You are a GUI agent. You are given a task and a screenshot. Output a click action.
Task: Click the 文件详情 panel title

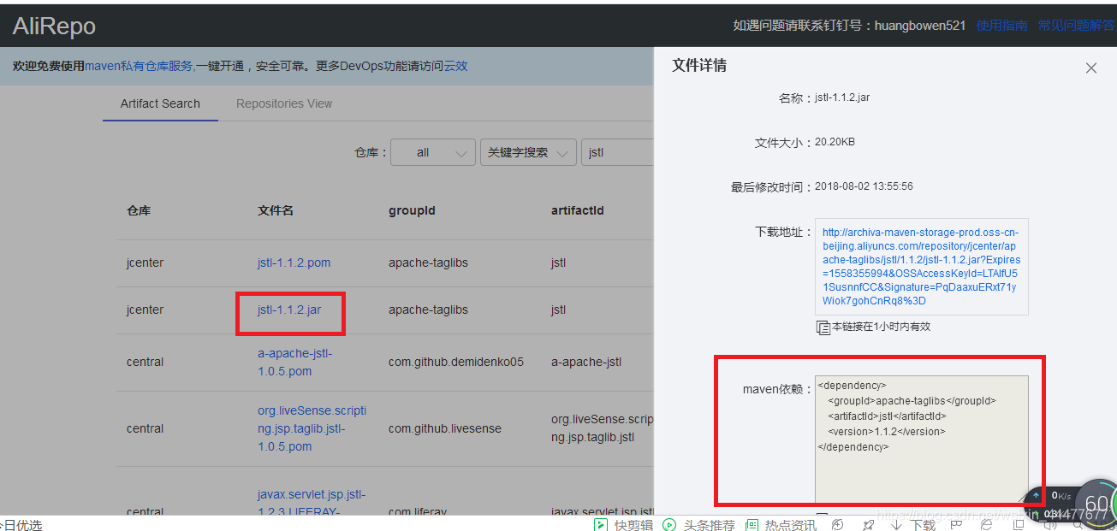click(699, 65)
